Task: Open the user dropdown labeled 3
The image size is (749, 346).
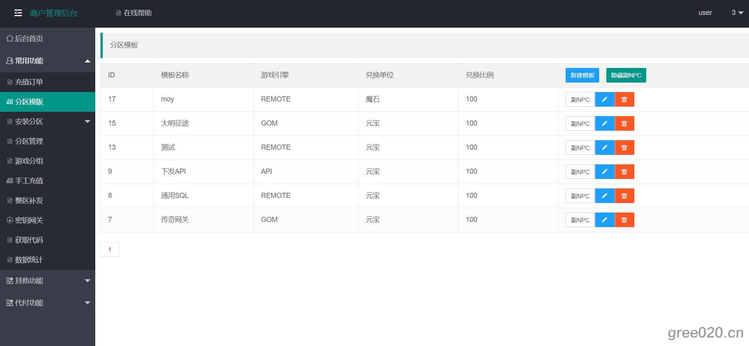Action: point(737,13)
